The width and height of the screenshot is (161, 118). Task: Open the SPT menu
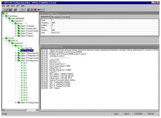tap(18, 6)
